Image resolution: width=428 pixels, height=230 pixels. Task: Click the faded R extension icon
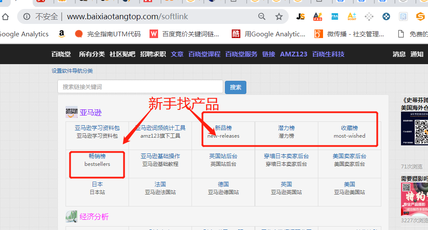pos(403,17)
